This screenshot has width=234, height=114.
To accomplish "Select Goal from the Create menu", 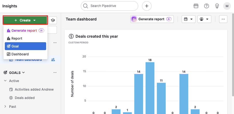I will pos(25,46).
